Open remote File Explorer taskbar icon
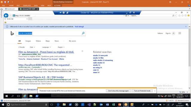Image resolution: width=191 pixels, height=107 pixels. point(31,96)
